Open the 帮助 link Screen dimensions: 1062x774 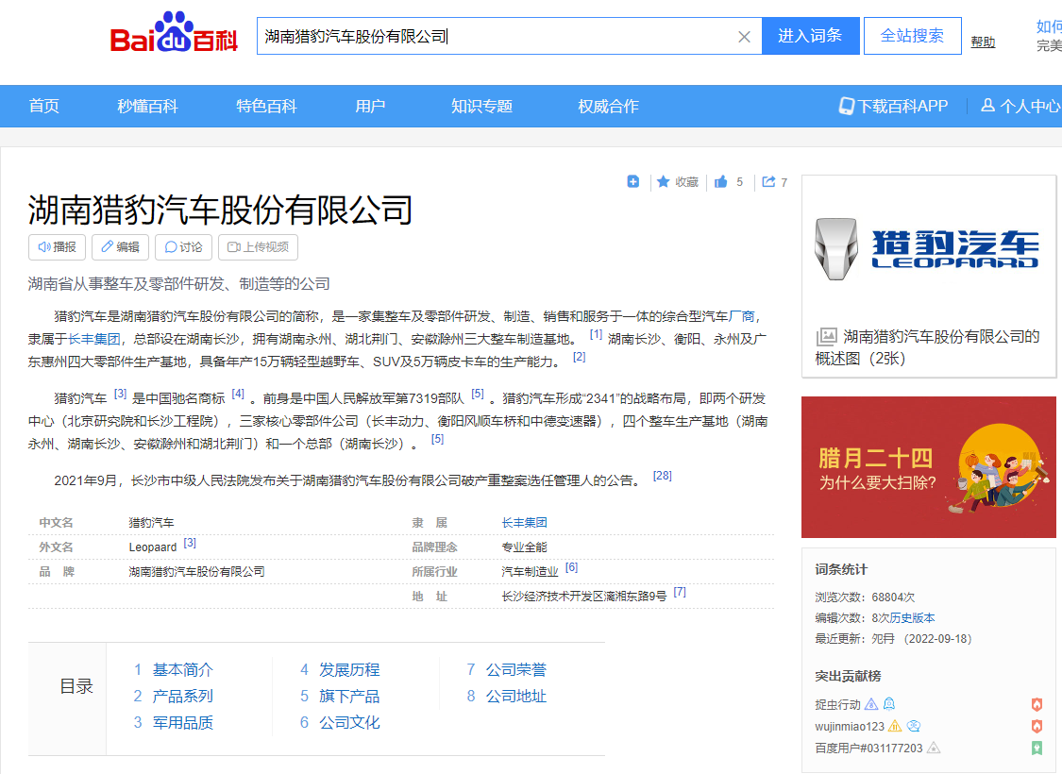[983, 42]
